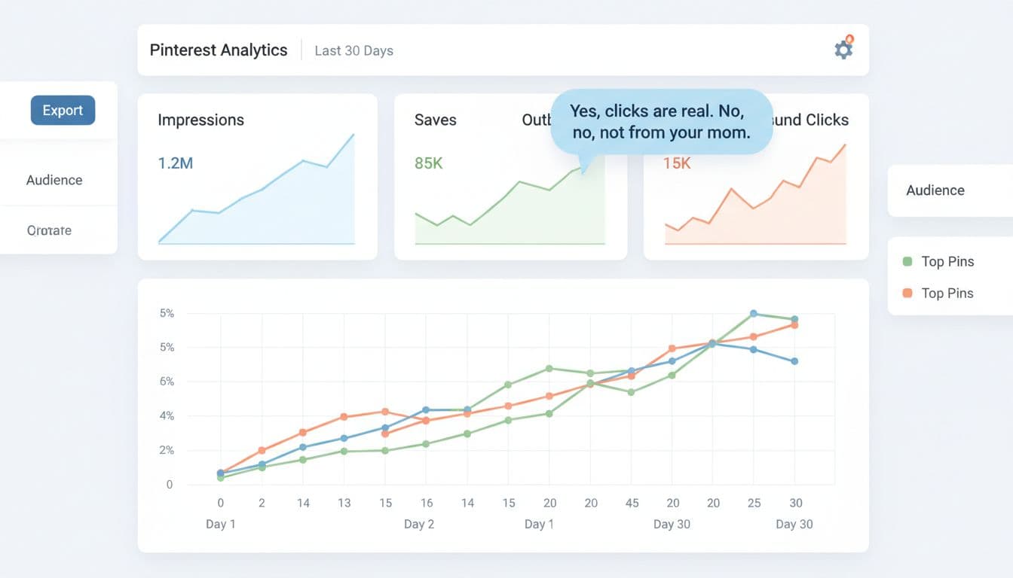Screen dimensions: 1013x578
Task: Select the orange Top Pins legend dot
Action: click(910, 293)
